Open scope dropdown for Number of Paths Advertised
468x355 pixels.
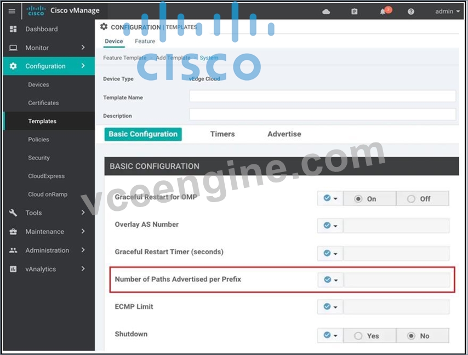tap(330, 280)
